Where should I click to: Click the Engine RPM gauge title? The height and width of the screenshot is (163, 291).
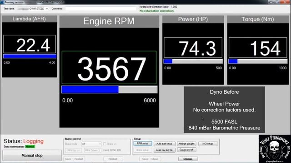(109, 21)
